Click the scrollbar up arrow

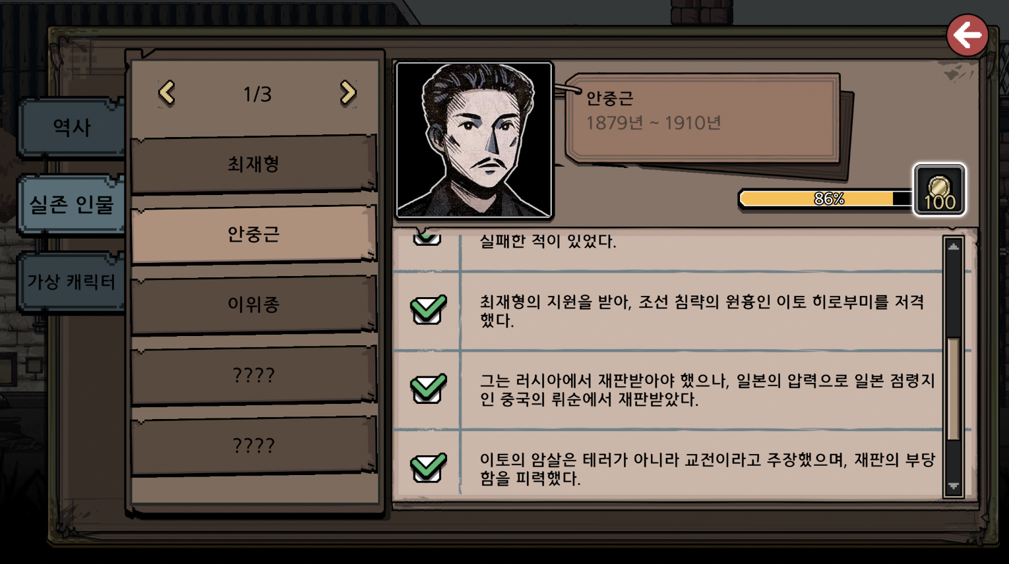(x=954, y=247)
